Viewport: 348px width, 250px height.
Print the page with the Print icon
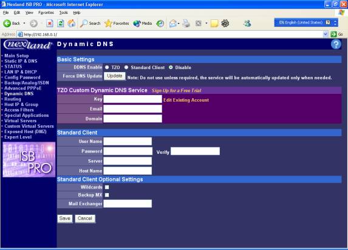[x=186, y=23]
